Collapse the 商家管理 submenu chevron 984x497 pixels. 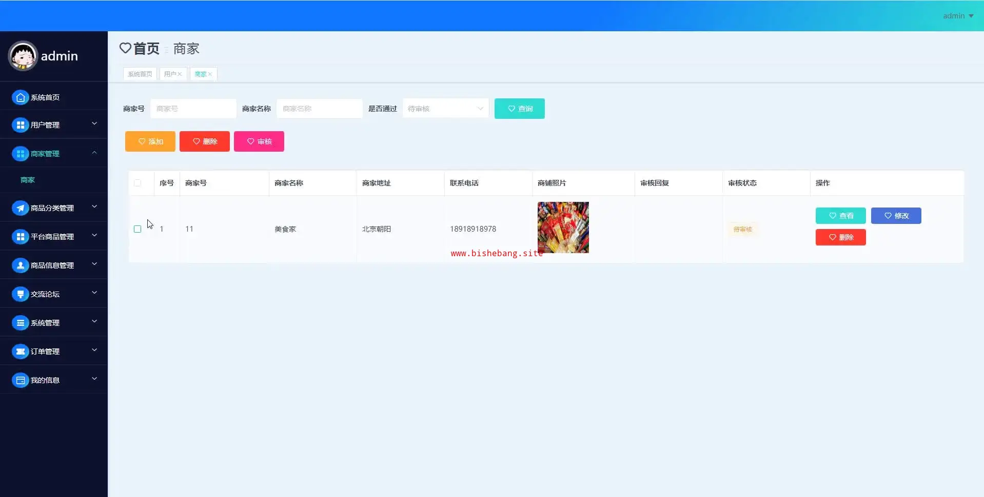(x=94, y=152)
